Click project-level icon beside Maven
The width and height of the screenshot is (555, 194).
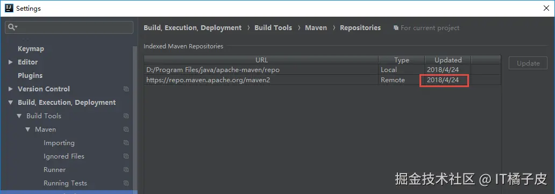click(126, 129)
